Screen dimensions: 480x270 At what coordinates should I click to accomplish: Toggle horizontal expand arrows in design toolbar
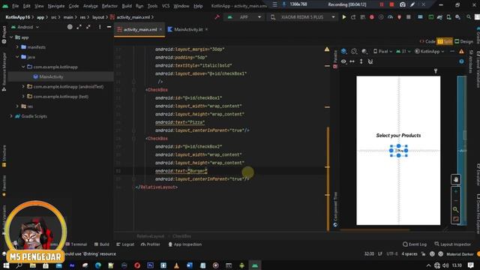click(x=352, y=61)
